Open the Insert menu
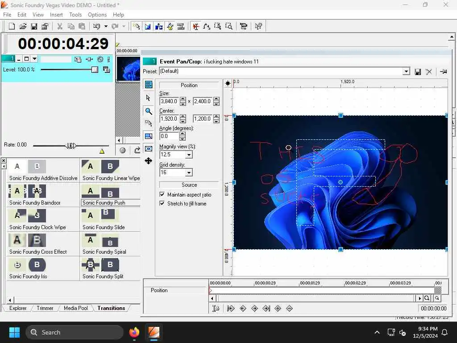Image resolution: width=457 pixels, height=343 pixels. [56, 15]
